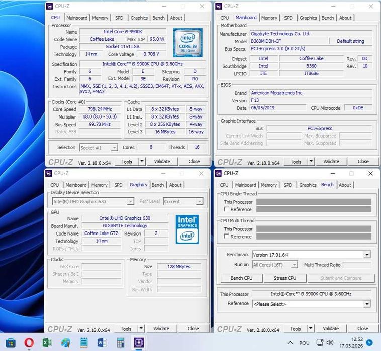Click the Stress CPU button

(x=285, y=278)
